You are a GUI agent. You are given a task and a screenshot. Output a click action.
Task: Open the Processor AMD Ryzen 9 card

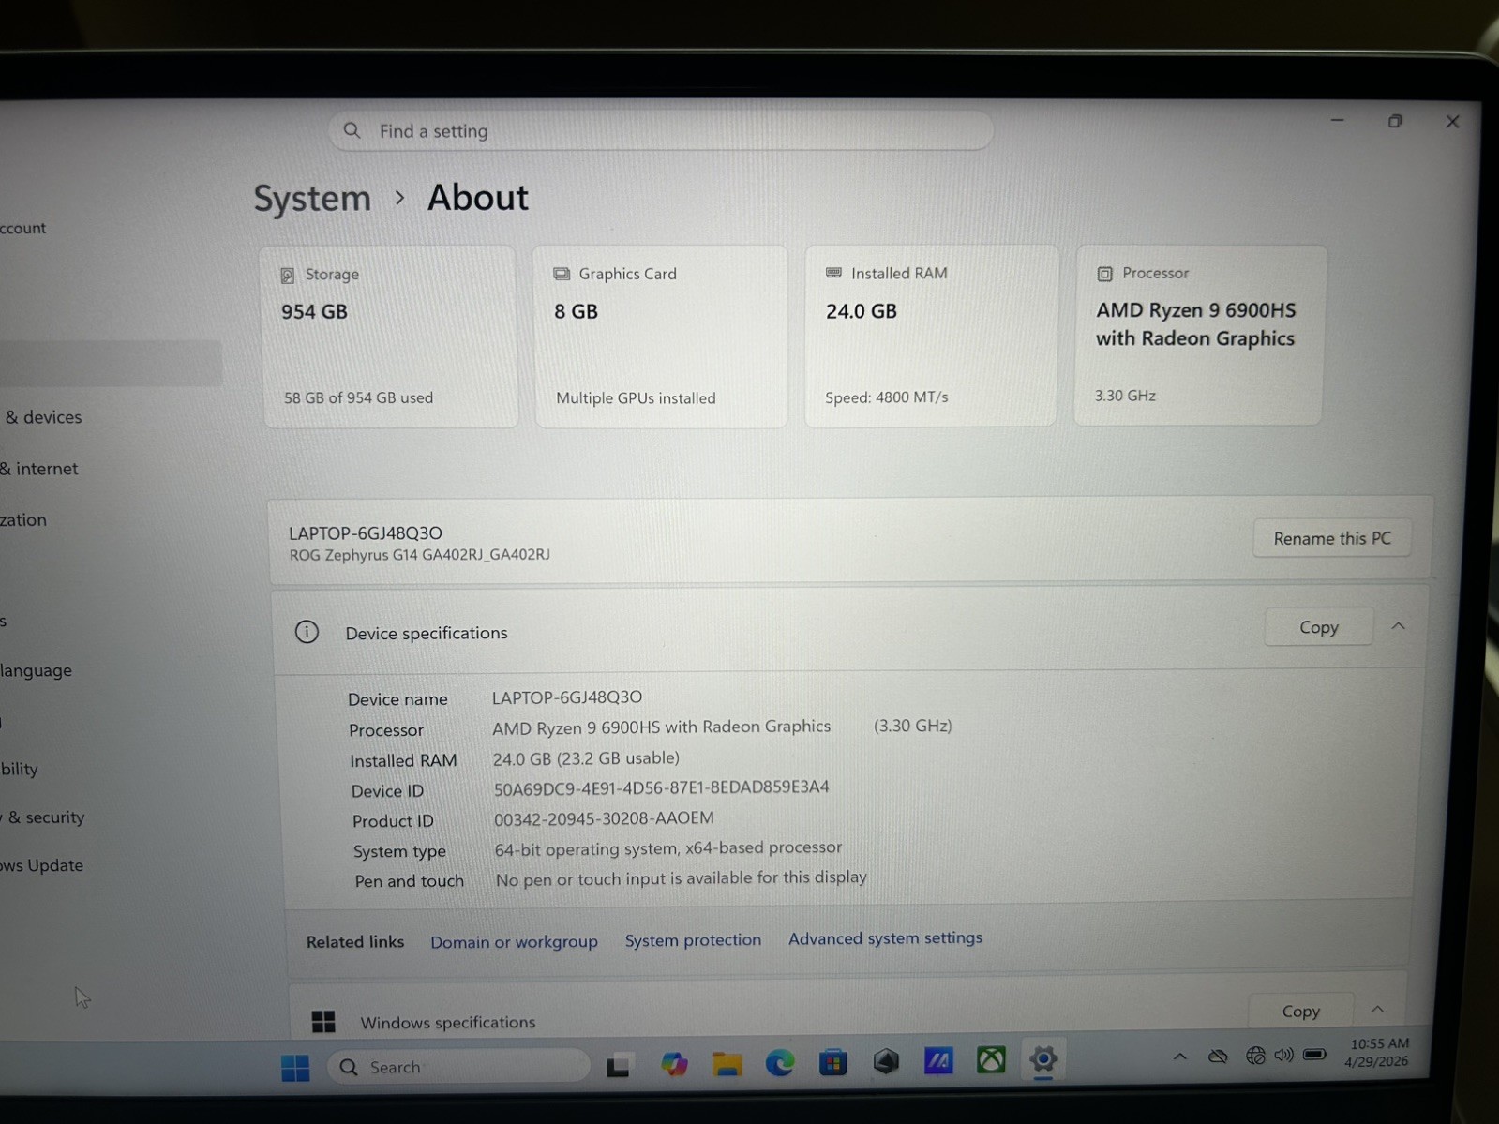(x=1200, y=335)
